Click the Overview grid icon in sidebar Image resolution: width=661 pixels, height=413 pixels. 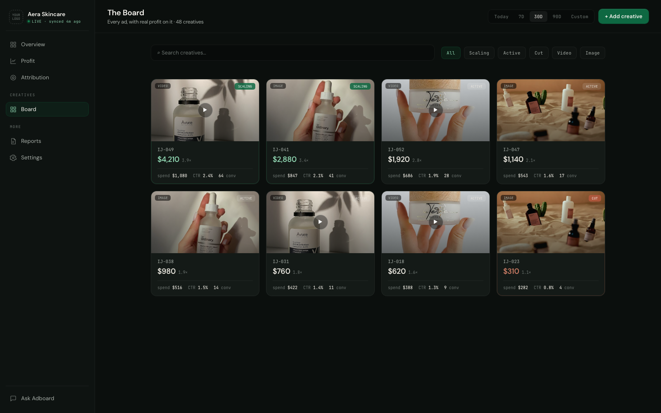tap(13, 45)
